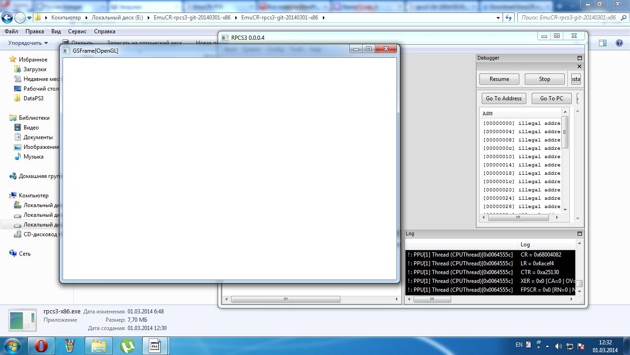Click the Resume button in Debugger
The height and width of the screenshot is (355, 630).
[x=499, y=79]
